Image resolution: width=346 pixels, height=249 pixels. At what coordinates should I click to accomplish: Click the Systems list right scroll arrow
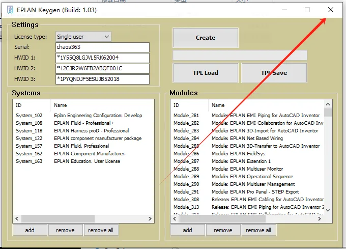tap(150, 219)
